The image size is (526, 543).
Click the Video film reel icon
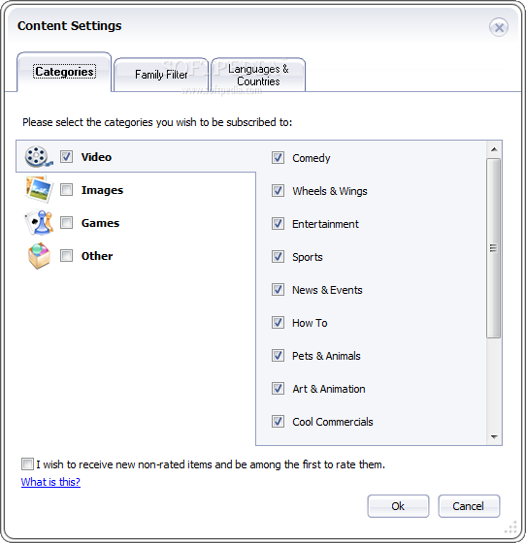coord(39,156)
